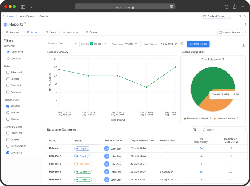The width and height of the screenshot is (250, 186).
Task: Click the Safari share icon
Action: (235, 7)
